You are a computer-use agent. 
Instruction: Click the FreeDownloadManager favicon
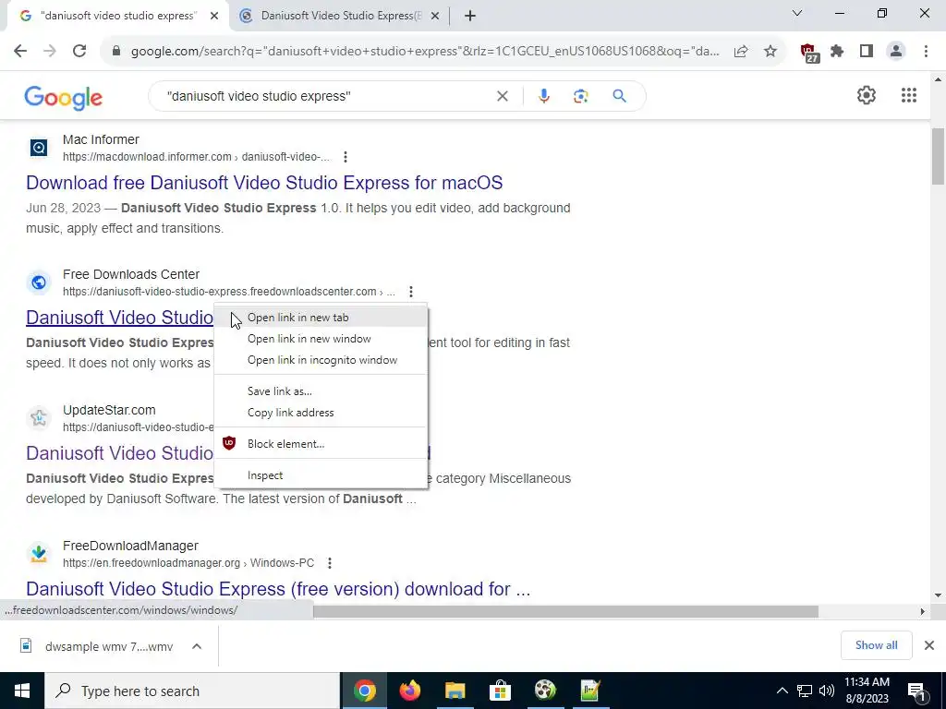pos(39,554)
